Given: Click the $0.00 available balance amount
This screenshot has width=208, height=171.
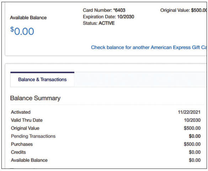Looking at the screenshot, I should pos(22,31).
